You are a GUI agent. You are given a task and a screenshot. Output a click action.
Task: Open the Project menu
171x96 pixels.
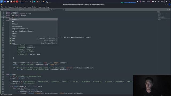tap(34, 7)
